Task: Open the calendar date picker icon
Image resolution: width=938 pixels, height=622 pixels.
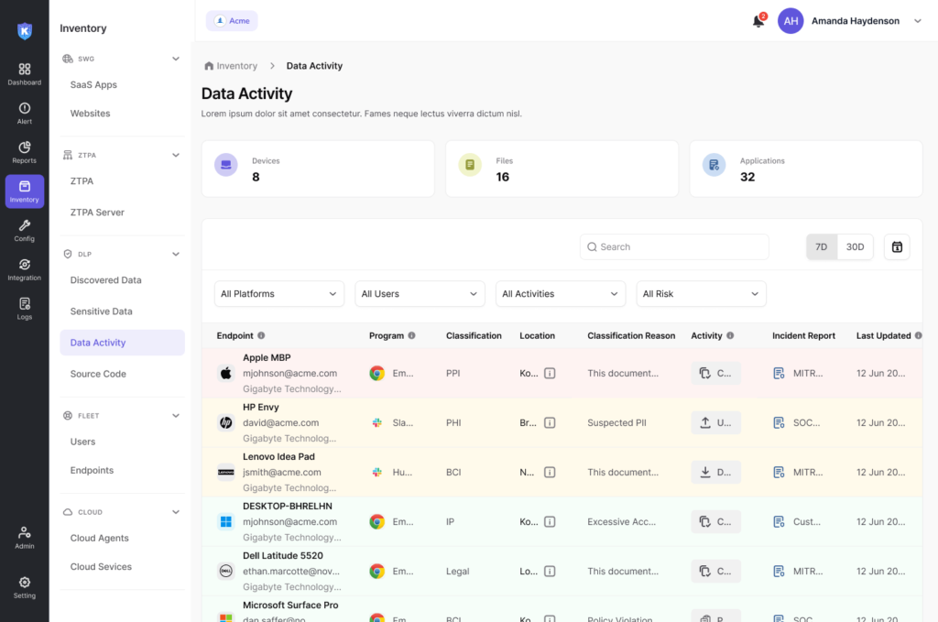Action: point(897,246)
